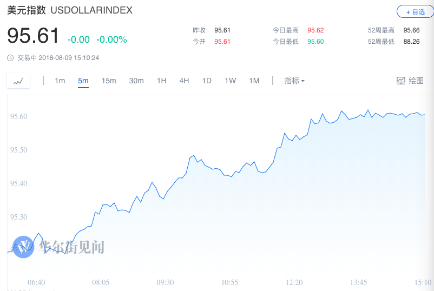Open the 绘图 drawing tool icon
434x291 pixels.
(401, 81)
